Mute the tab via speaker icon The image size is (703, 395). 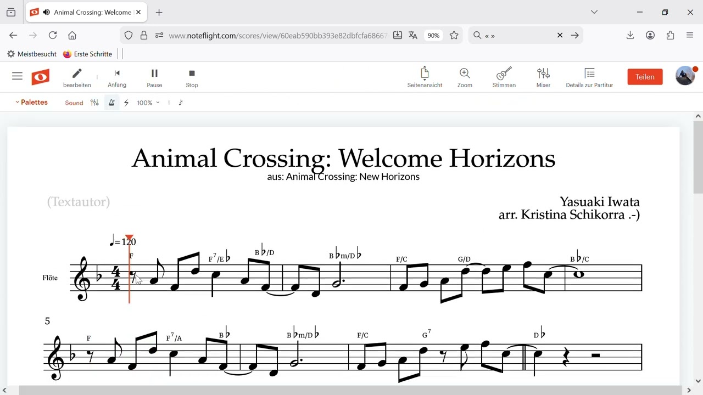coord(46,12)
